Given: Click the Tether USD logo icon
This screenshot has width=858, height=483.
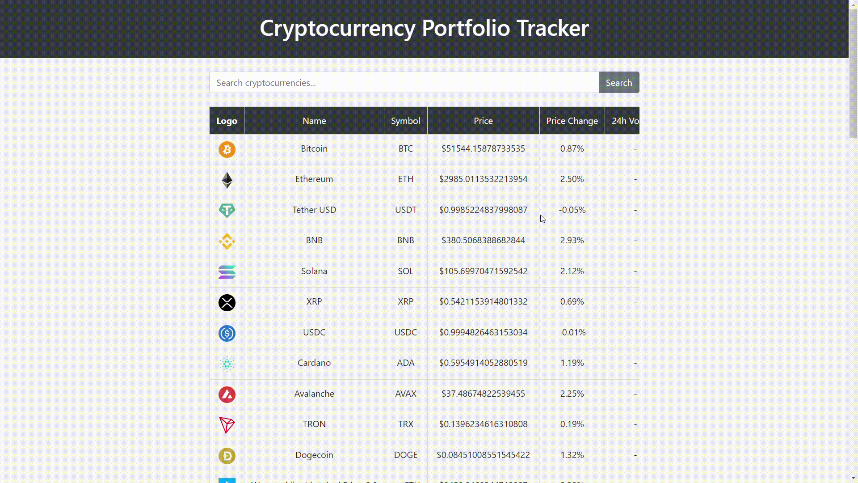Looking at the screenshot, I should [227, 211].
